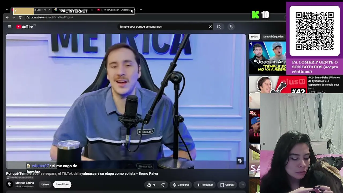Click the '43.4 k suscriptores' count
The height and width of the screenshot is (193, 343).
(24, 187)
